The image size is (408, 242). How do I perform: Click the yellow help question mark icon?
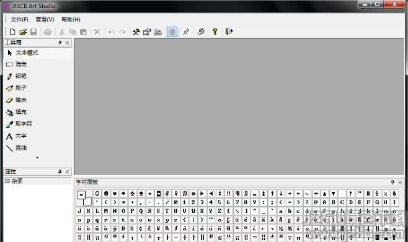[215, 32]
